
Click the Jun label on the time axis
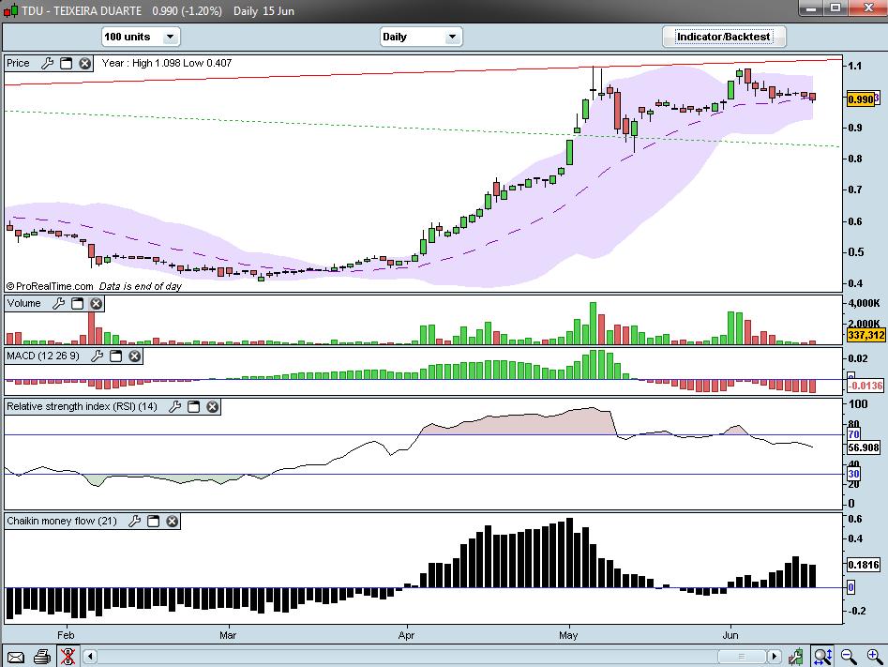coord(730,635)
